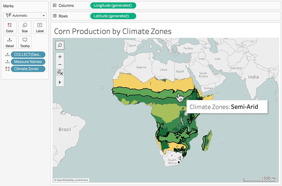
Task: Open the Automatic mark type dropdown
Action: click(x=25, y=16)
